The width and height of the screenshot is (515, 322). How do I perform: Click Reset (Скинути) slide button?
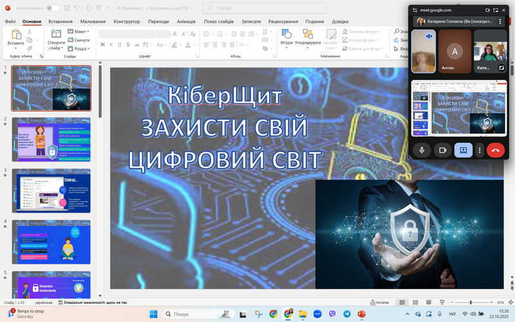pos(80,40)
